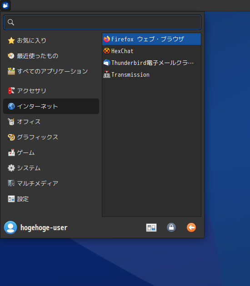Click the lock screen padlock icon
The width and height of the screenshot is (250, 286).
[171, 227]
